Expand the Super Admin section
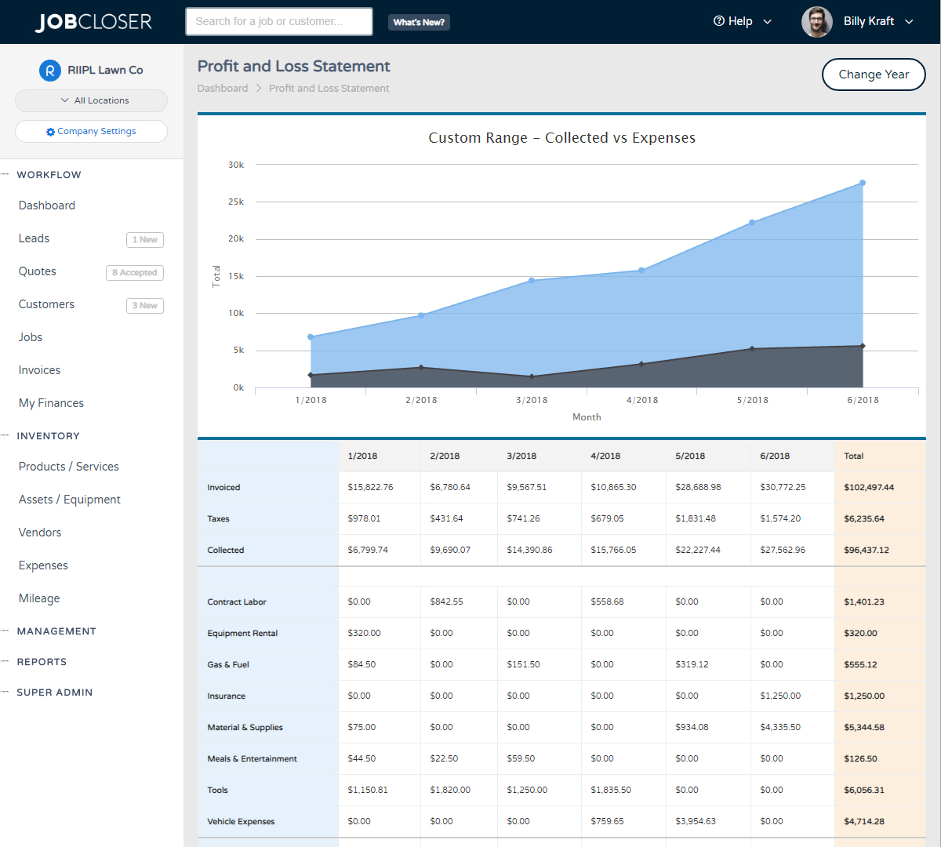Viewport: 941px width, 847px height. (55, 693)
